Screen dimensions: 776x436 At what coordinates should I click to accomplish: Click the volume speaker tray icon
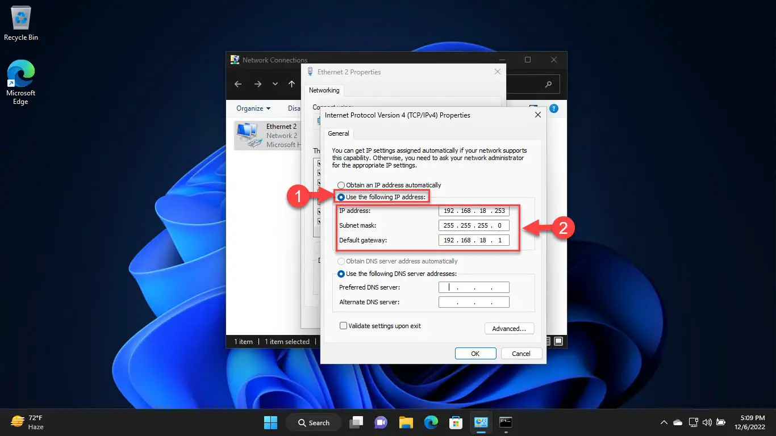click(707, 422)
